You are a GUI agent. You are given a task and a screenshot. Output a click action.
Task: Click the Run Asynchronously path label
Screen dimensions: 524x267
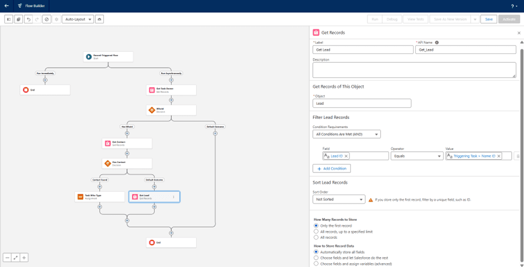(171, 73)
